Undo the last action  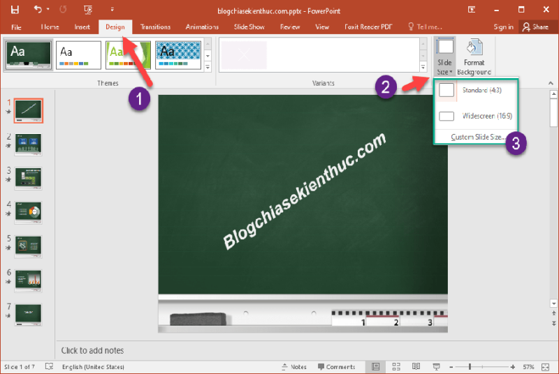point(38,10)
